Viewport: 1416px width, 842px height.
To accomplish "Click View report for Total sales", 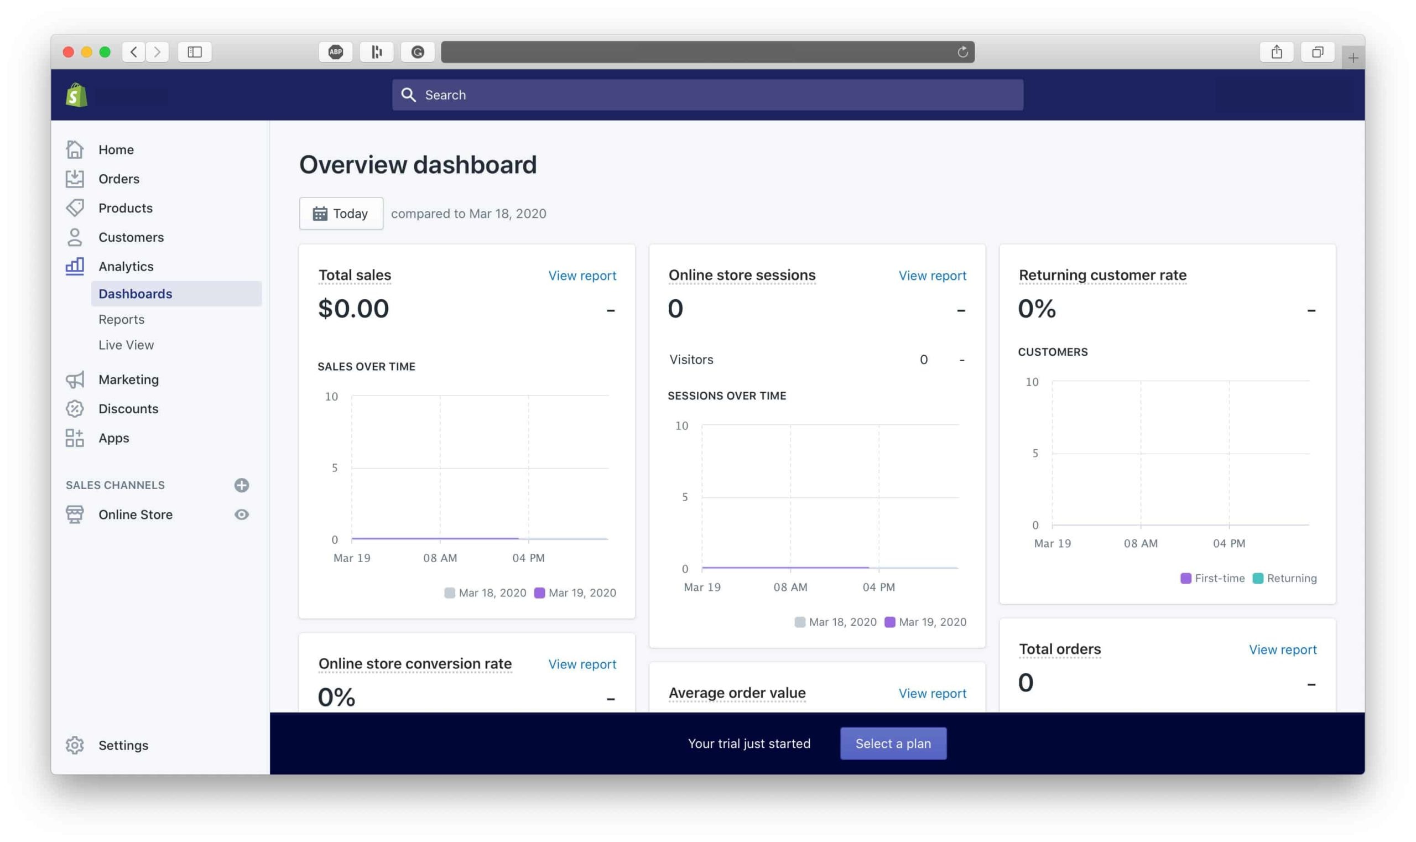I will (582, 275).
